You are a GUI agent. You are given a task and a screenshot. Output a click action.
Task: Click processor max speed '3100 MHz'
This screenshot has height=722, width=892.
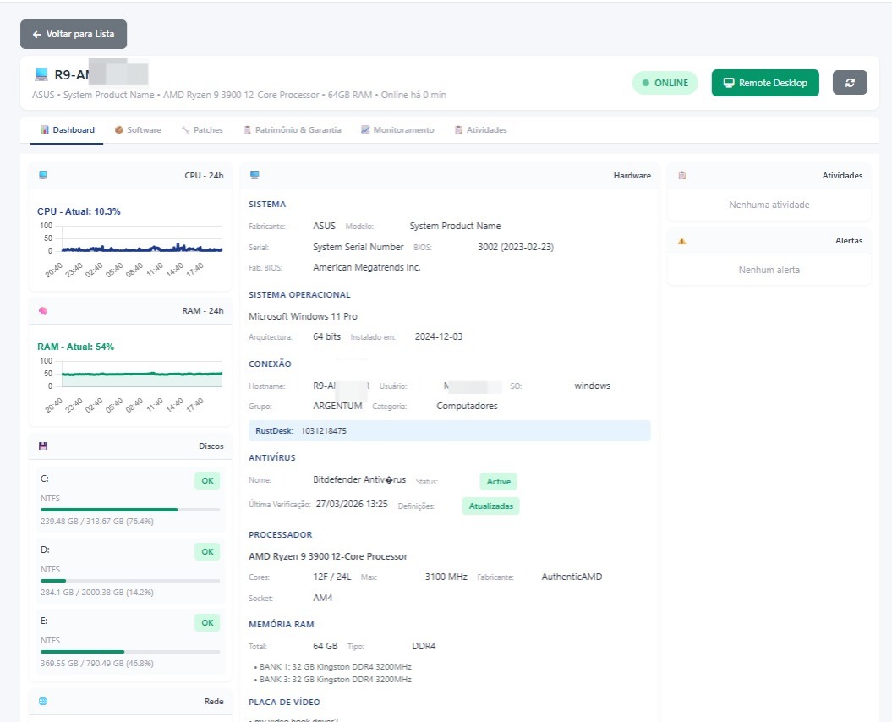point(446,577)
